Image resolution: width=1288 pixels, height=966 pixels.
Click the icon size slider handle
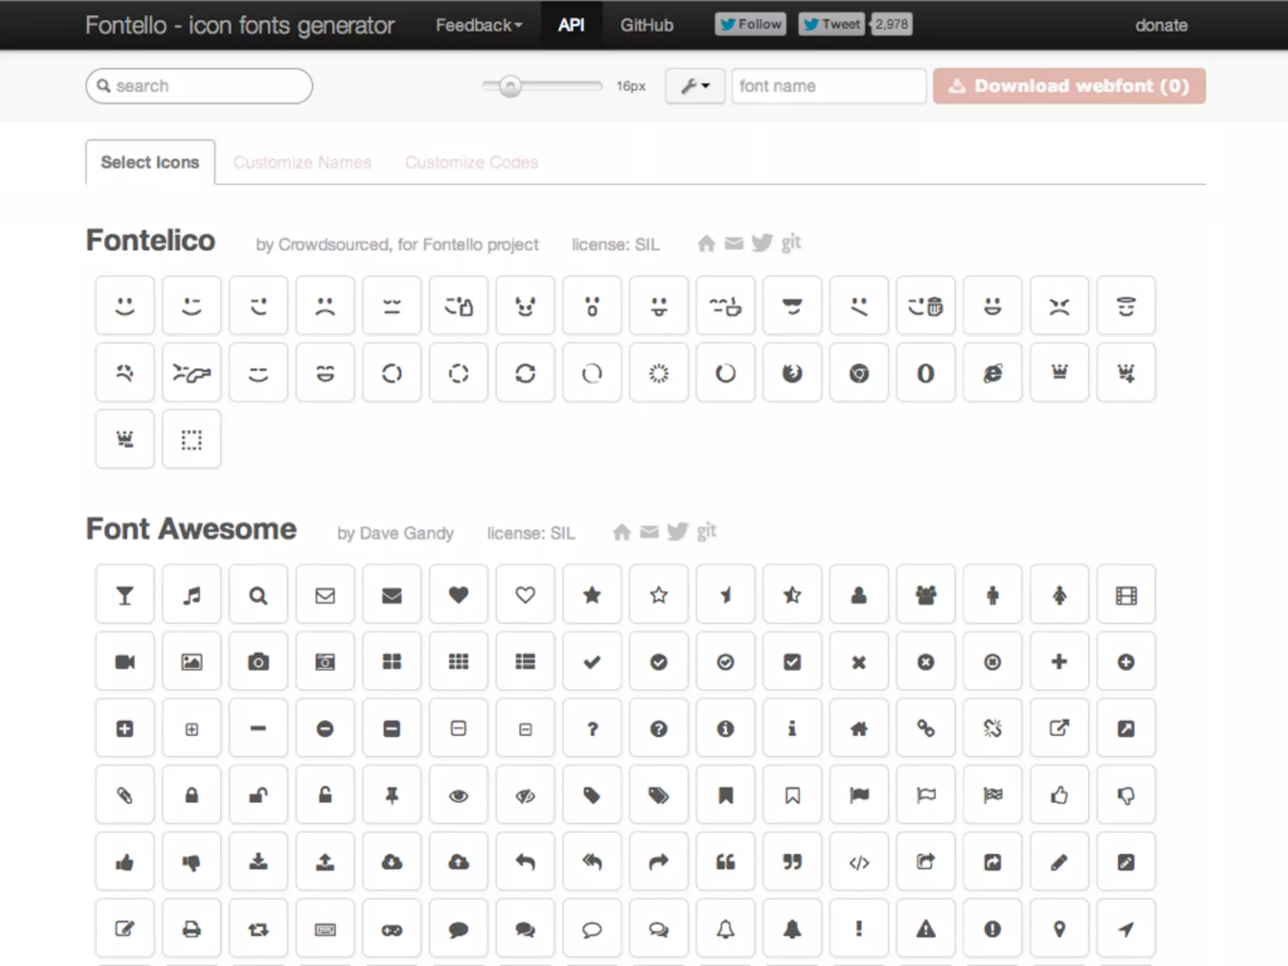pyautogui.click(x=511, y=86)
